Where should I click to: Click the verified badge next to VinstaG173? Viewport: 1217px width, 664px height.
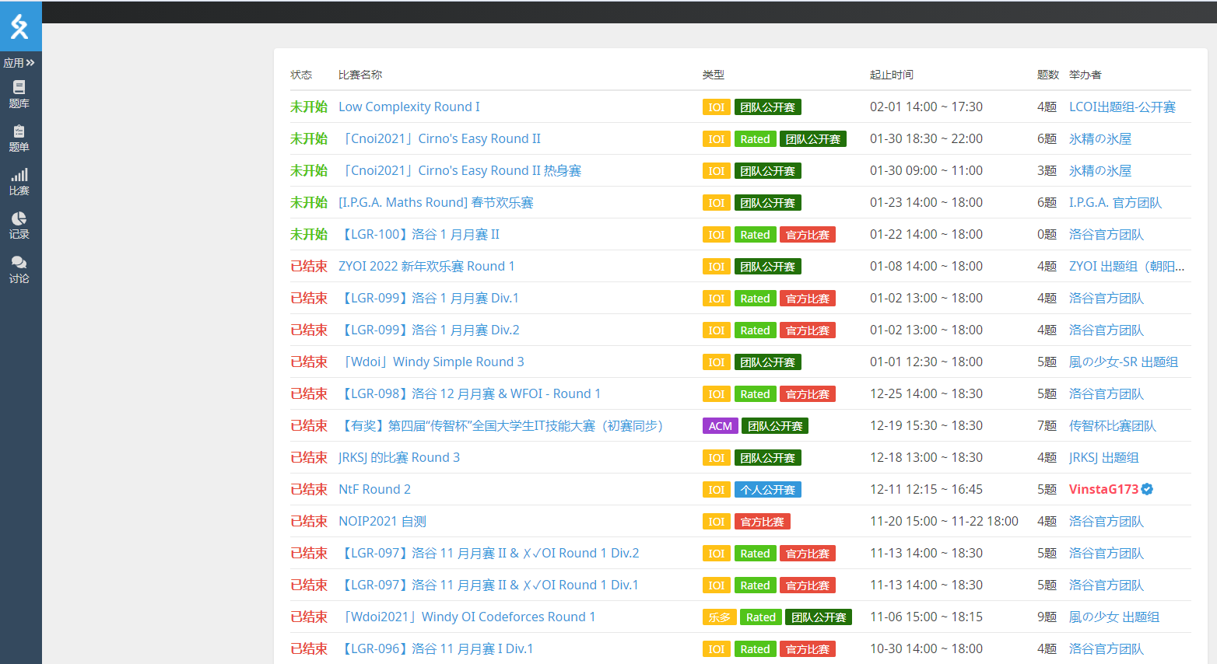click(1147, 489)
